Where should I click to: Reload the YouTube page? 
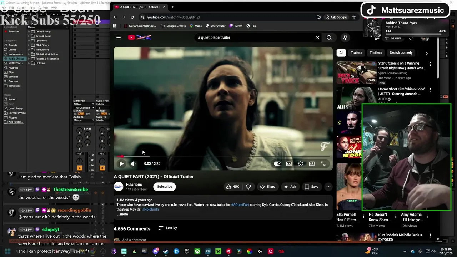pos(132,17)
